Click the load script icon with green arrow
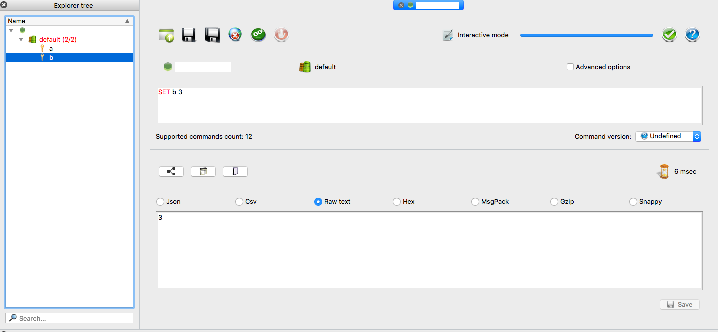Image resolution: width=718 pixels, height=332 pixels. [x=166, y=35]
